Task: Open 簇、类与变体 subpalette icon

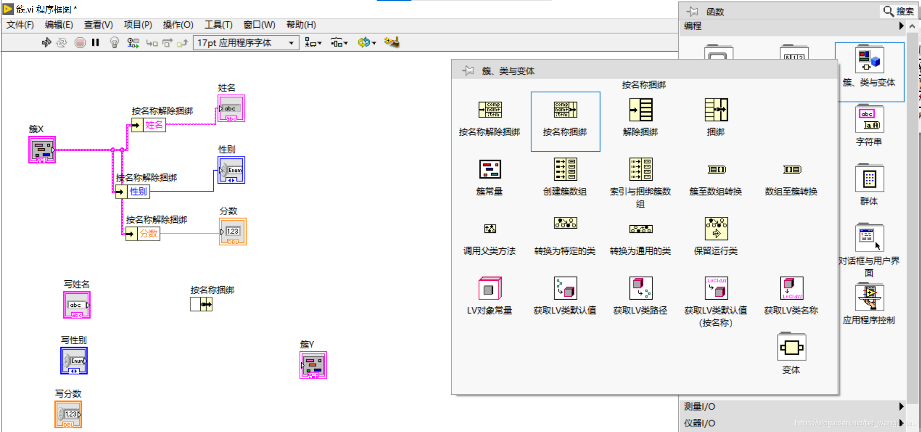Action: (x=869, y=60)
